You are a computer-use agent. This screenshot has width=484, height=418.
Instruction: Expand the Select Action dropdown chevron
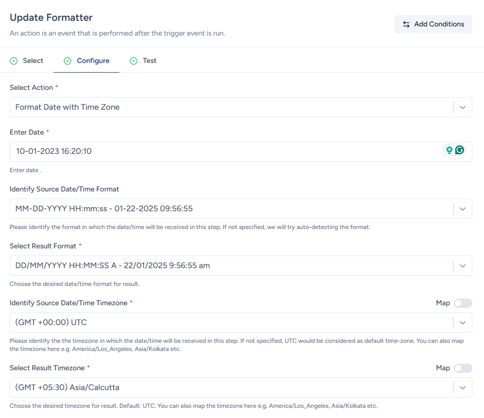(x=462, y=108)
